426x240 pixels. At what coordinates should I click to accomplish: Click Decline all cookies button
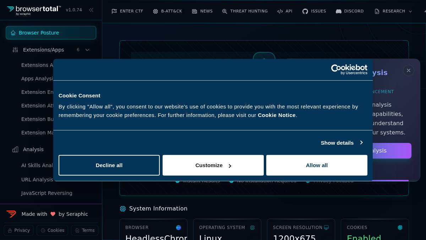(109, 165)
